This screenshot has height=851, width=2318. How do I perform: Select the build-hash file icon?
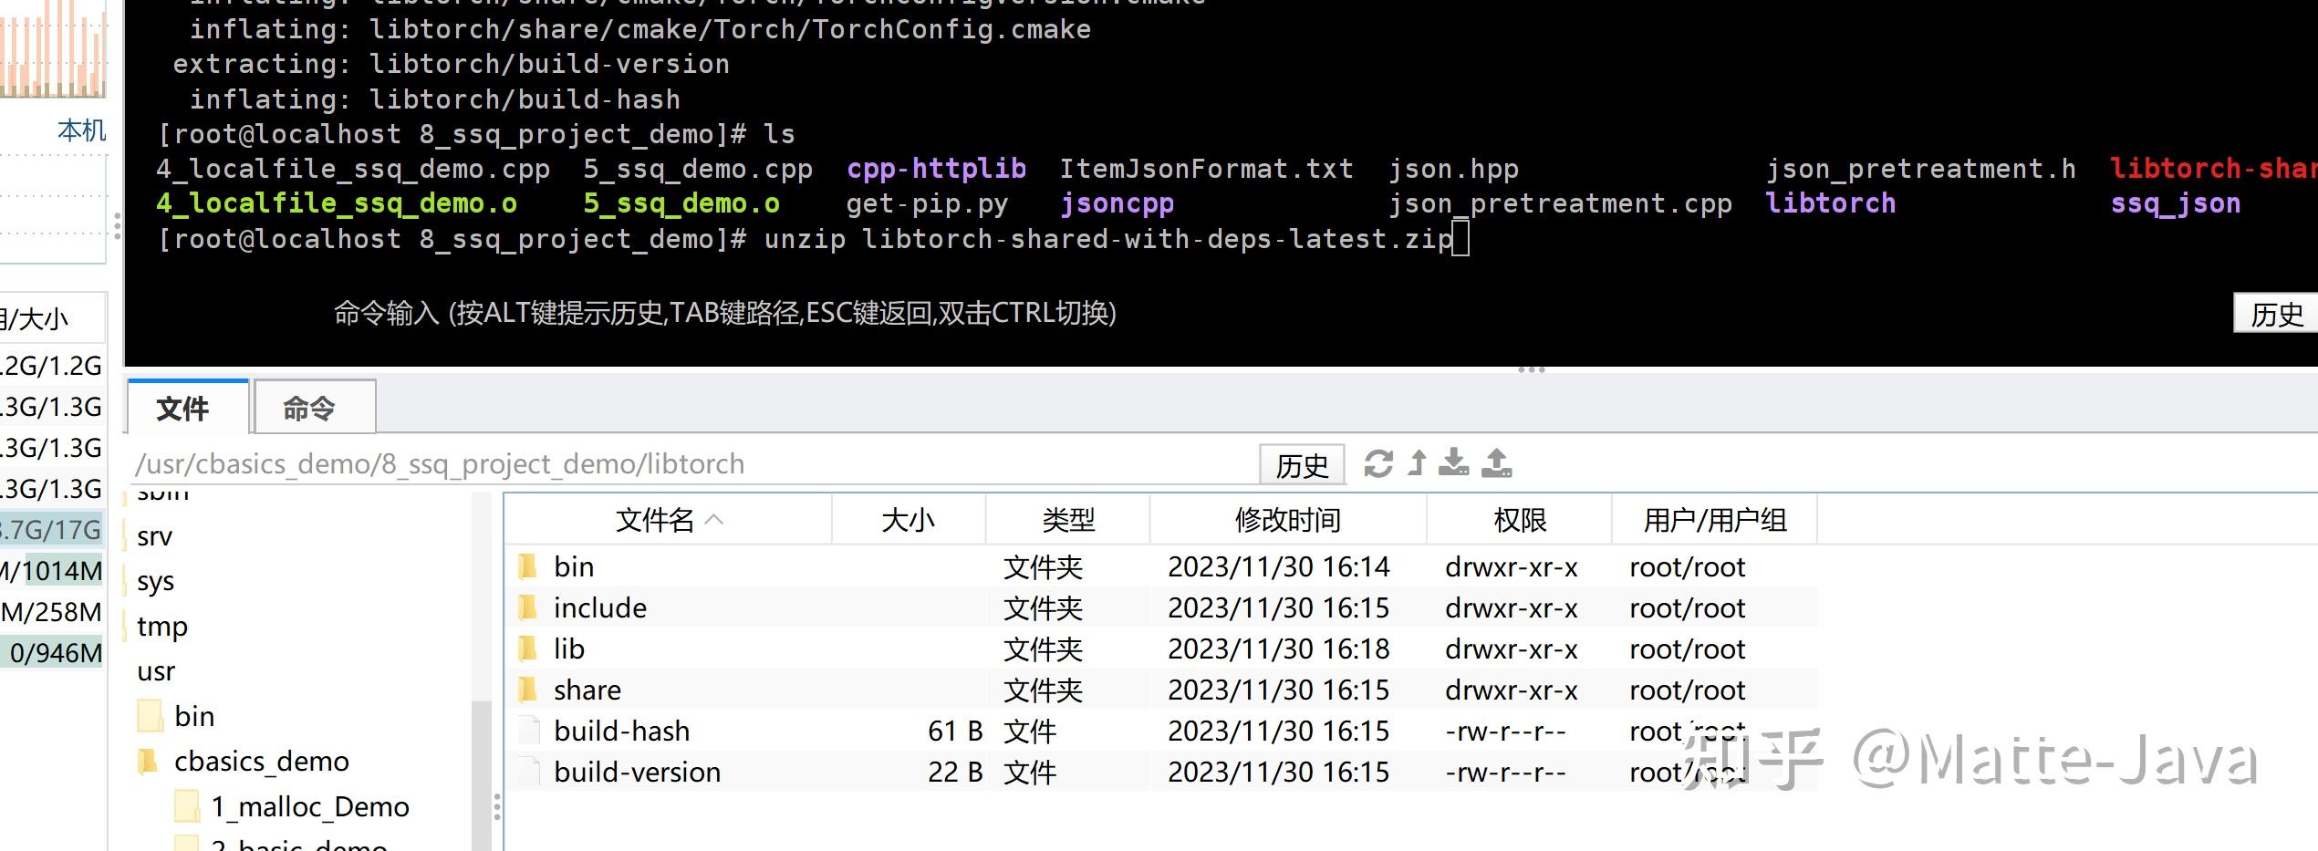click(527, 731)
